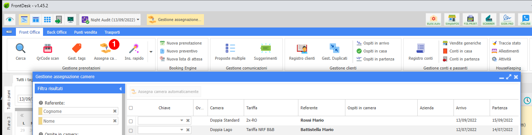Open the Cerca magnifier tool
This screenshot has height=135, width=532.
point(21,51)
